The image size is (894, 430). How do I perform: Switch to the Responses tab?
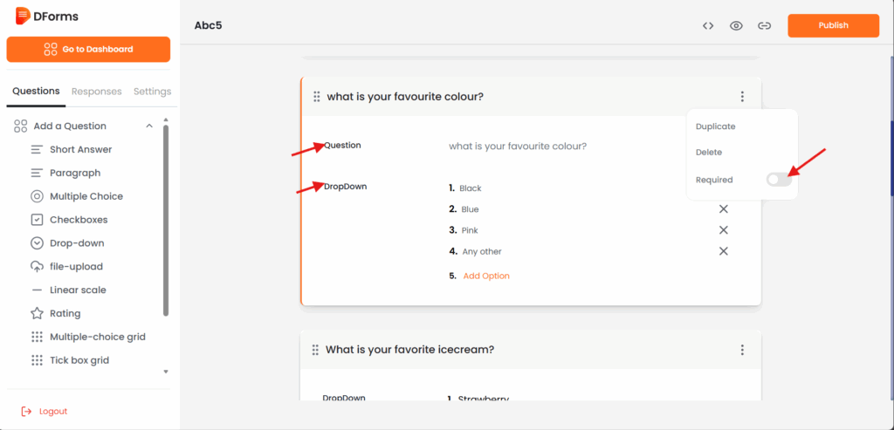tap(96, 92)
